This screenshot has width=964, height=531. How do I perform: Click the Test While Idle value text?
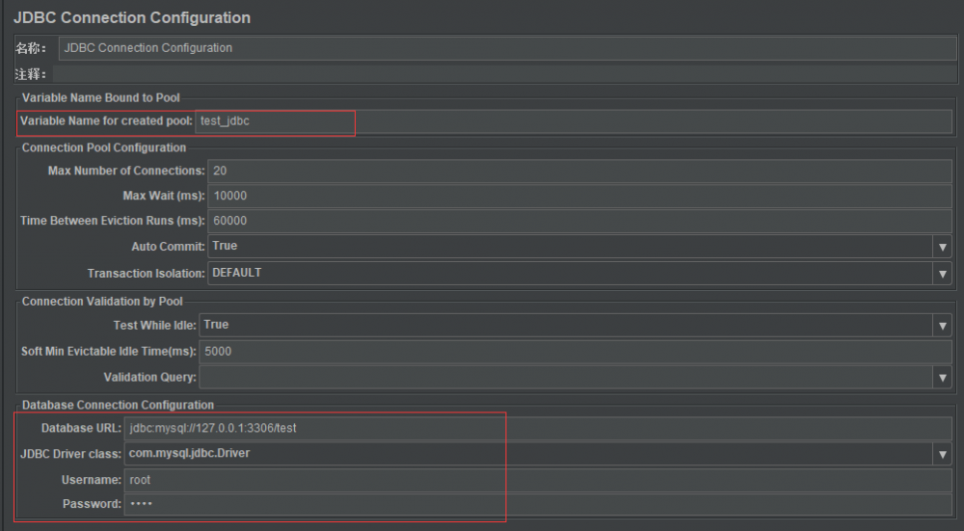(x=216, y=326)
